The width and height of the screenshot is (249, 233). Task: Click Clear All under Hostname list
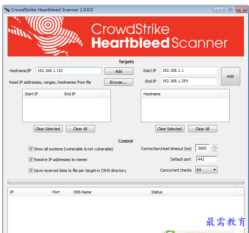202,129
